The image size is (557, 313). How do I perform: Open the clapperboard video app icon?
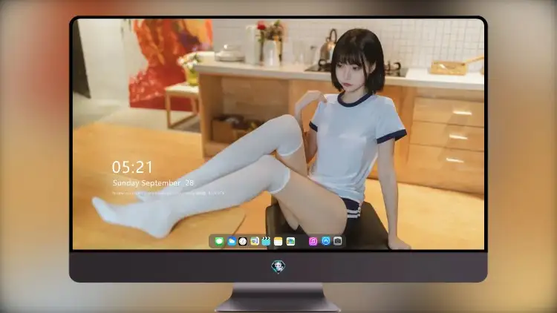(266, 241)
